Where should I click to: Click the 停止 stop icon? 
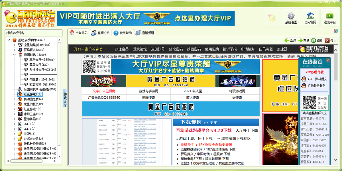(x=327, y=40)
